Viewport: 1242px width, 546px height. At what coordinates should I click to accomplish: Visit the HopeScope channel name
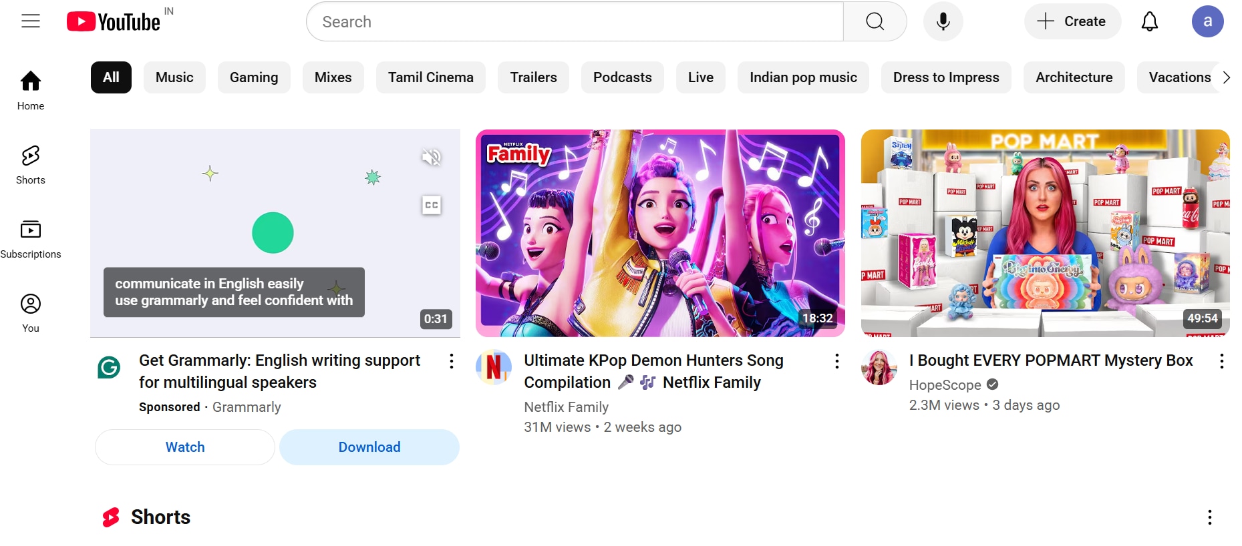click(x=945, y=385)
